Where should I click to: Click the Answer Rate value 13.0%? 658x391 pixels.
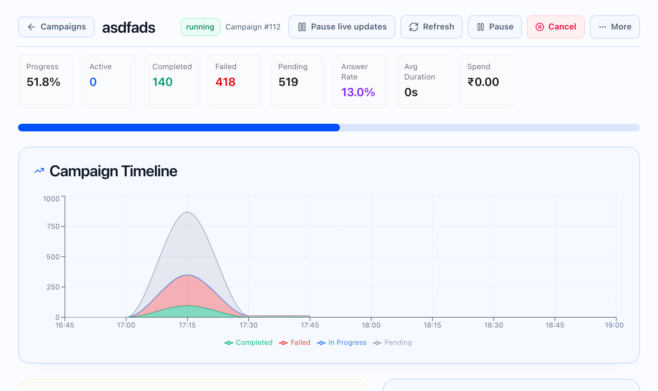point(358,92)
